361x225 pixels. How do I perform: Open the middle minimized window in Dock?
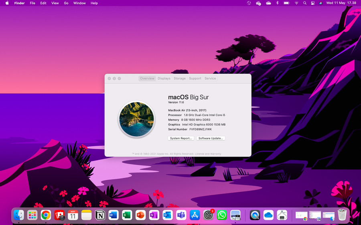(315, 215)
